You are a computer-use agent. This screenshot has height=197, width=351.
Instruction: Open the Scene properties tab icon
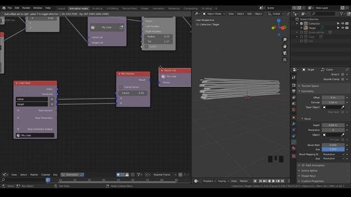tap(294, 103)
